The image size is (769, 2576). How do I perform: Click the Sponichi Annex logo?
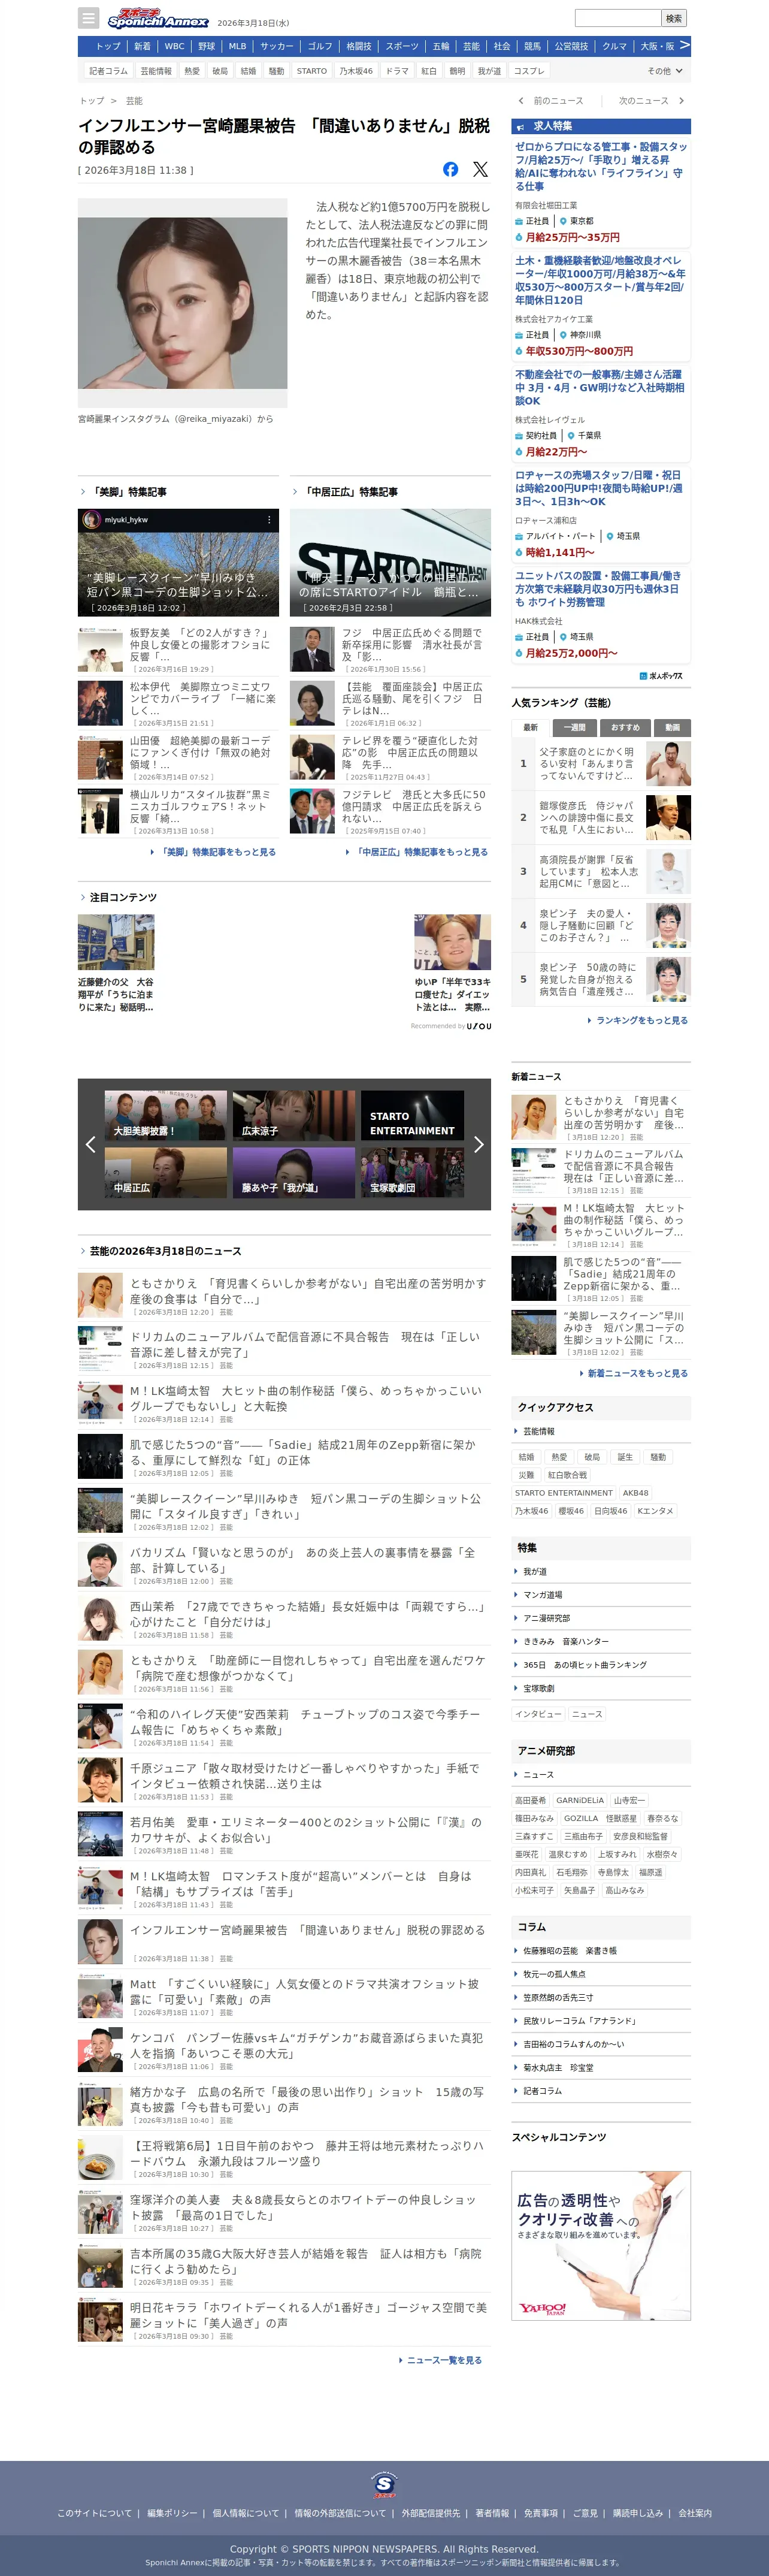click(x=158, y=19)
